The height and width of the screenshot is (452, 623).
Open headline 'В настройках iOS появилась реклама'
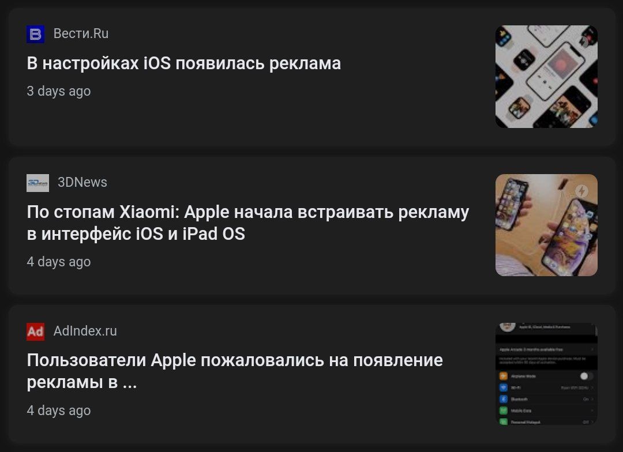click(x=183, y=63)
